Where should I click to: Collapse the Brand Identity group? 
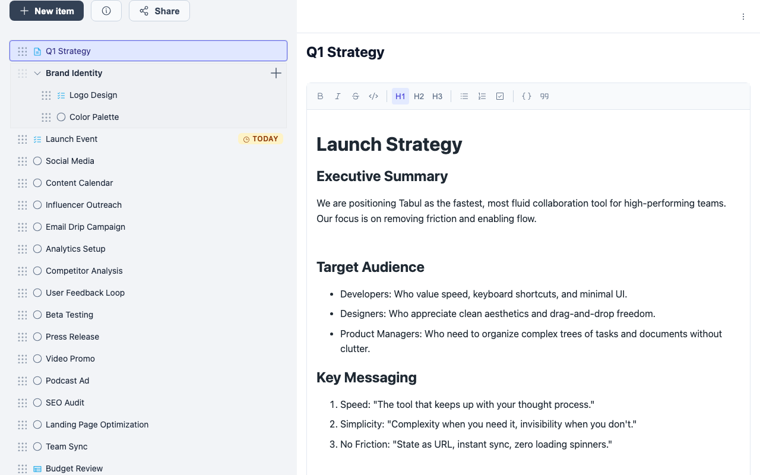pos(37,73)
